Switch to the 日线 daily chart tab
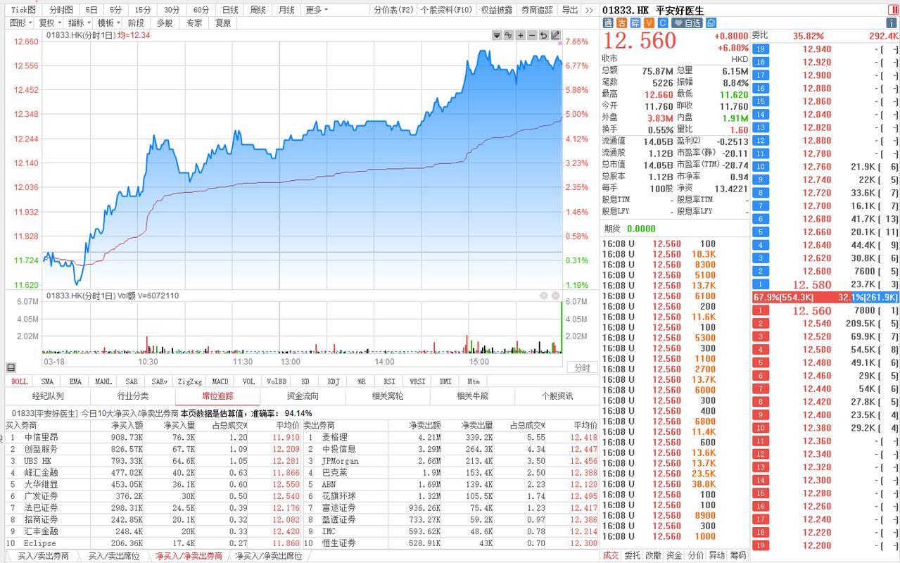 point(230,10)
